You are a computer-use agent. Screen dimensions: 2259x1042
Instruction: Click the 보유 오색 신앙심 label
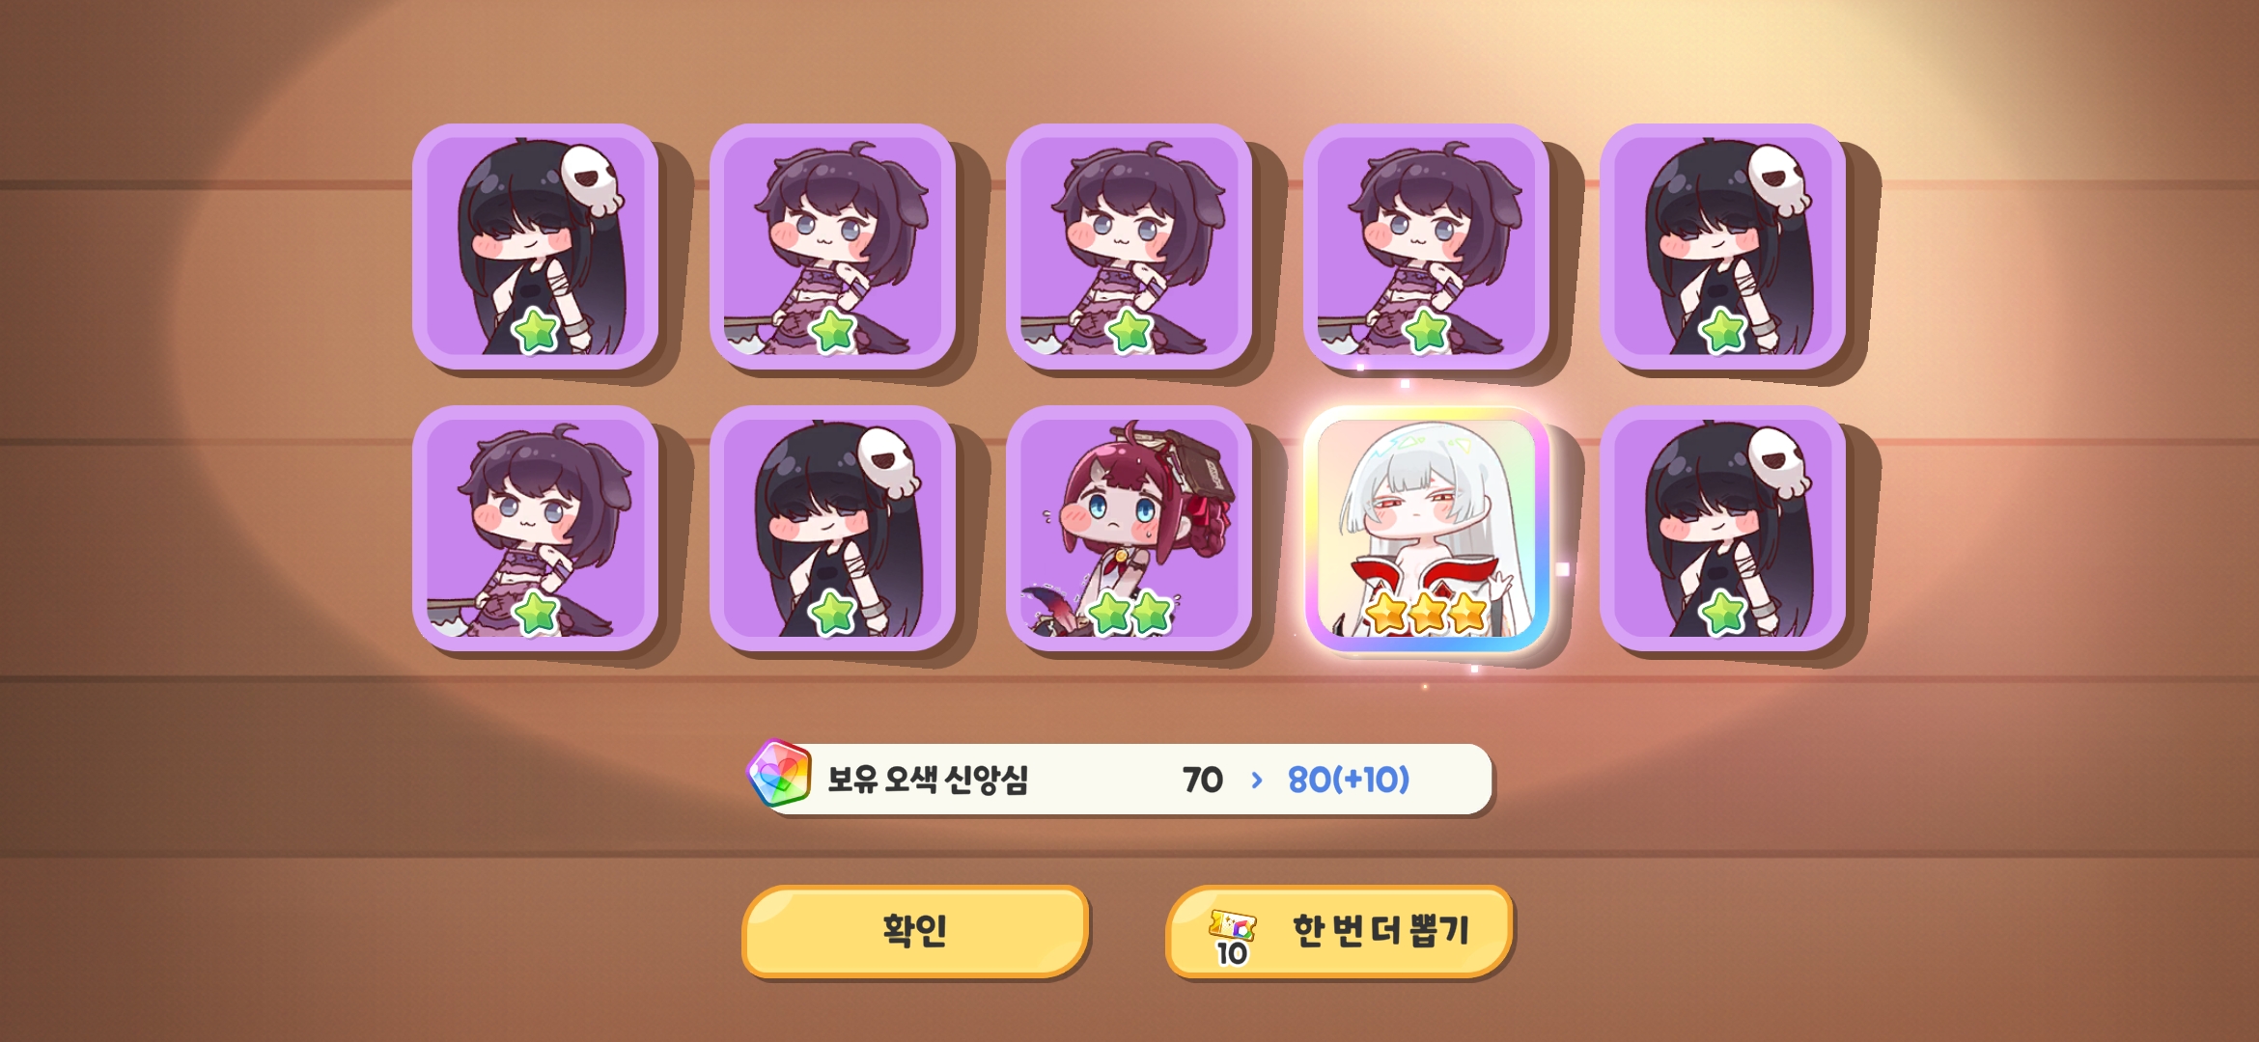click(x=928, y=779)
